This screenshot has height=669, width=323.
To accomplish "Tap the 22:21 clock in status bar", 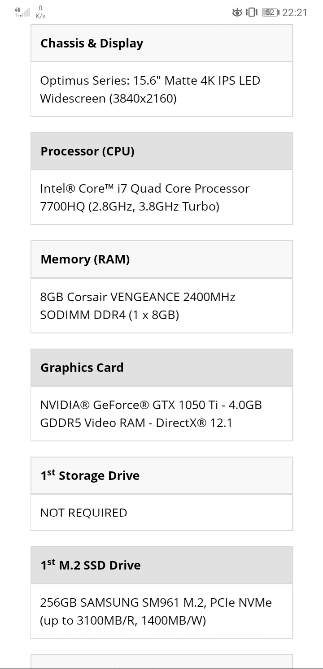I will point(295,12).
